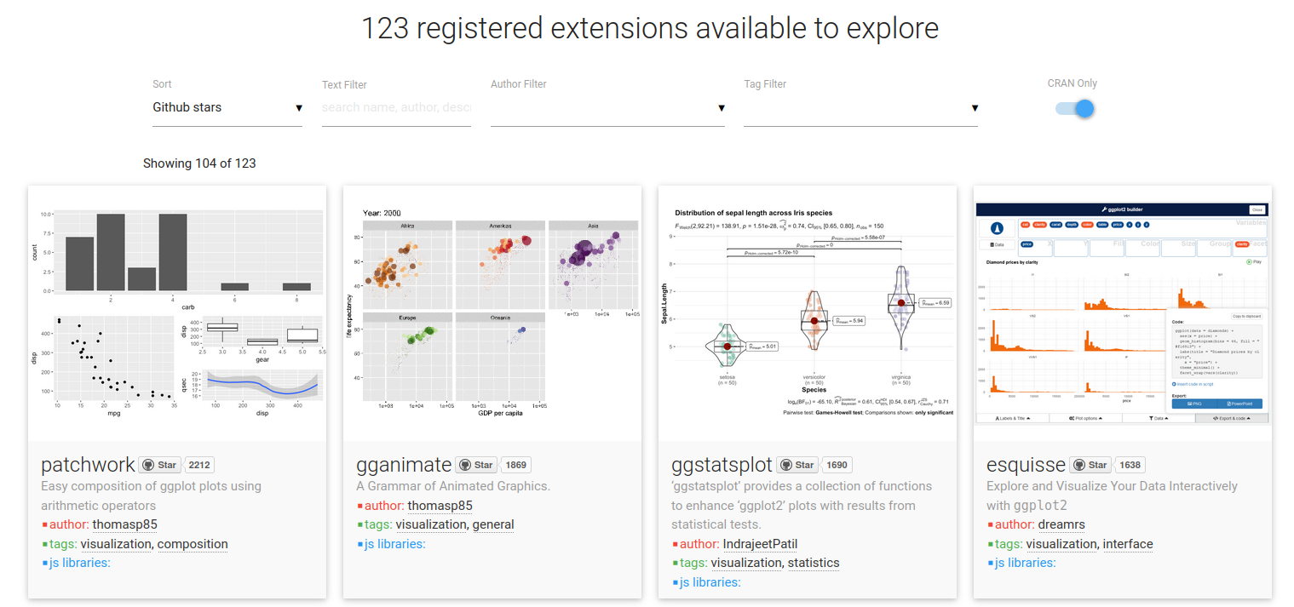This screenshot has width=1294, height=607.
Task: Filter by author dreamrs
Action: click(x=1061, y=524)
